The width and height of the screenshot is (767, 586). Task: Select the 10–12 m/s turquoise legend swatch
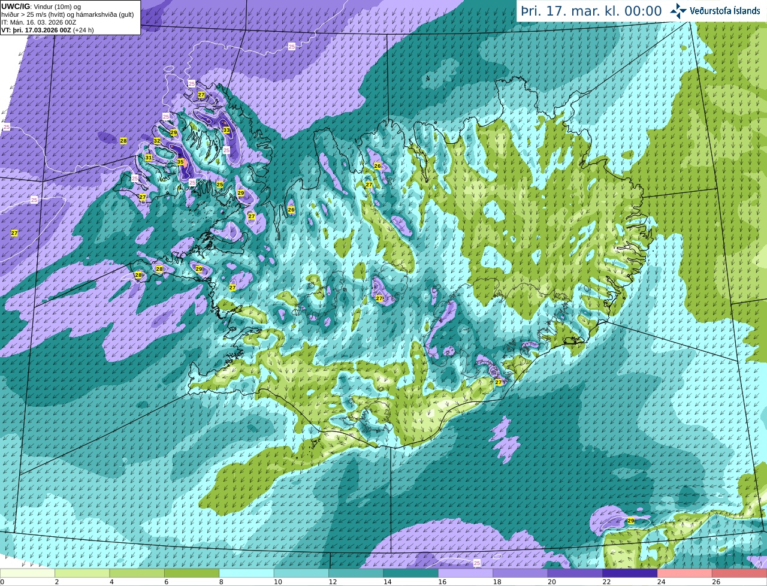(301, 573)
